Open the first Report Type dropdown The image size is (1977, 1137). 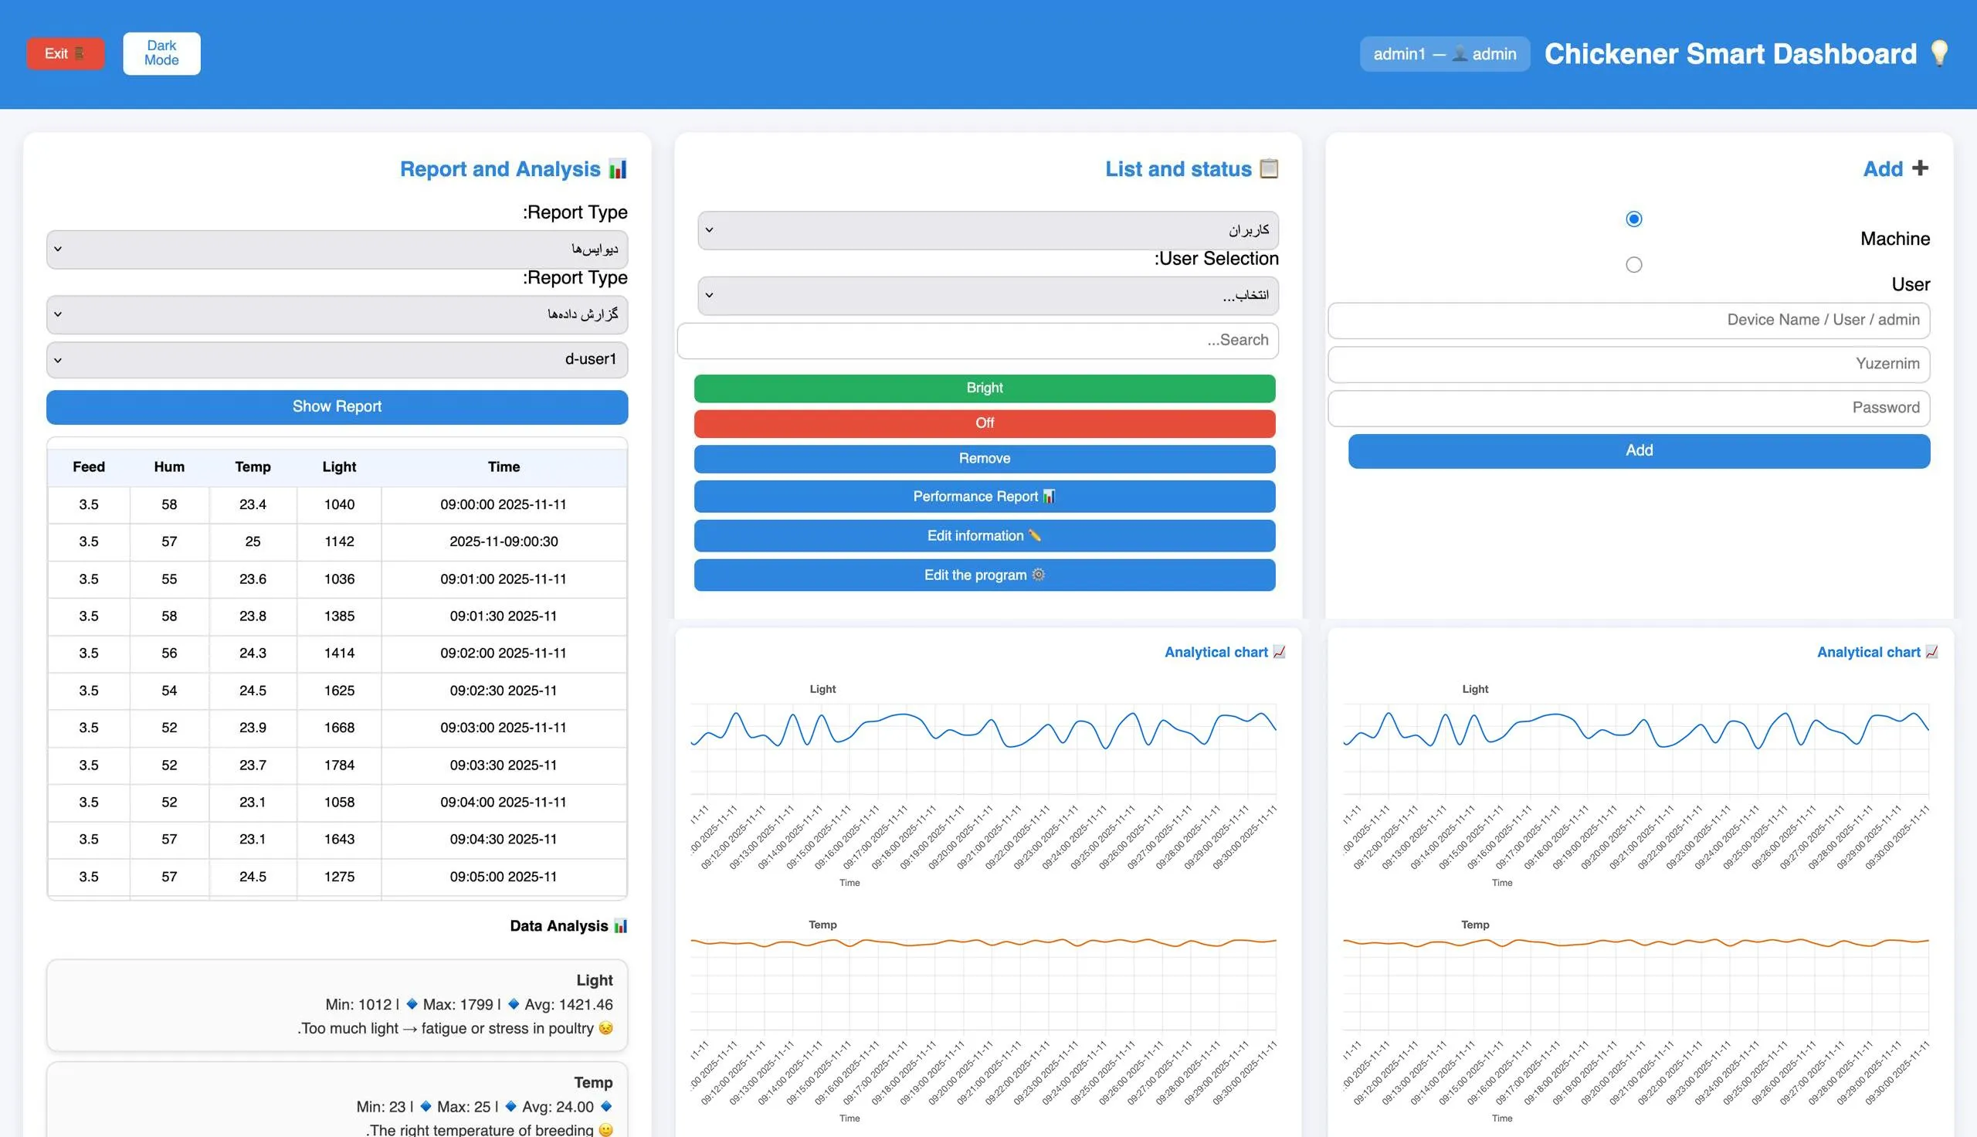tap(337, 249)
